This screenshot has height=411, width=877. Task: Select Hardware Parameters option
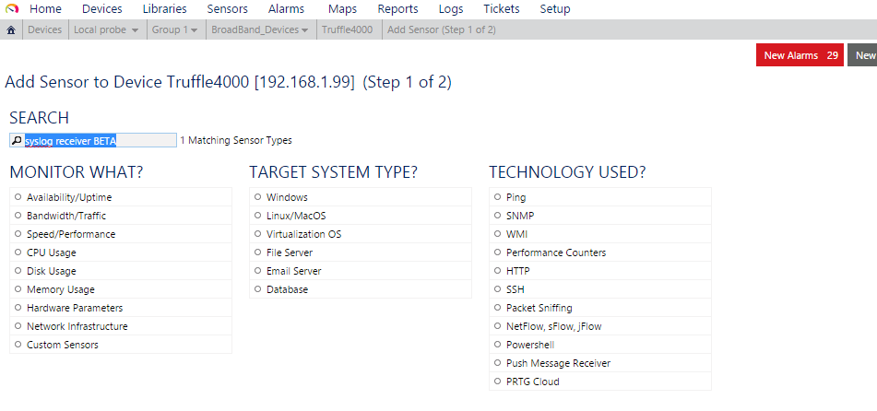[121, 308]
